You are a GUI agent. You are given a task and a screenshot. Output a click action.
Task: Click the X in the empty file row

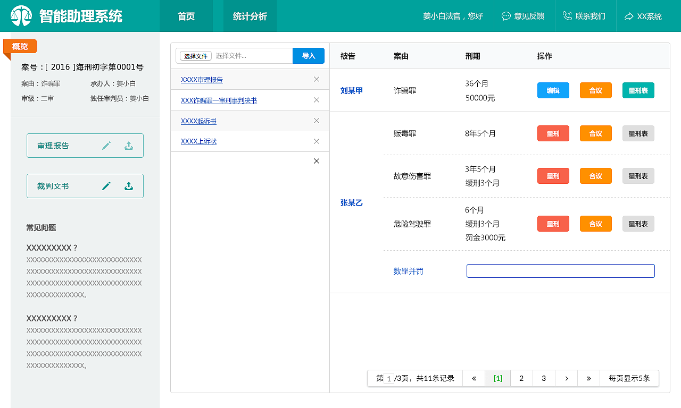point(317,161)
